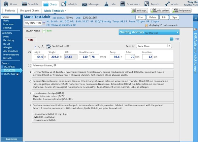Image resolution: width=198 pixels, height=142 pixels.
Task: Click the Sign button
Action: 174,17
